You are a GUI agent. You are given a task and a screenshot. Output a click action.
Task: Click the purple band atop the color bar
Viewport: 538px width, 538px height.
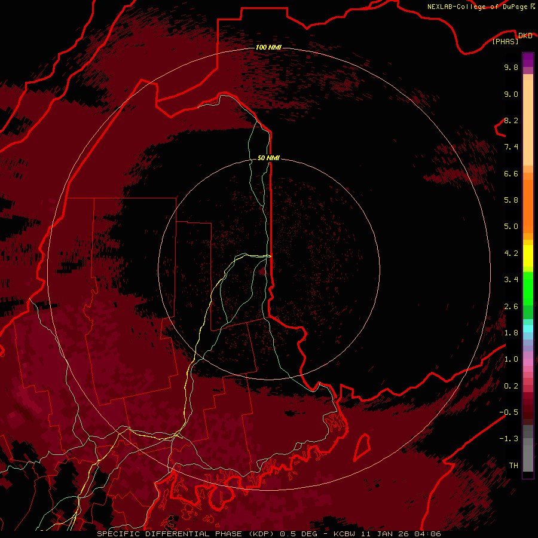[x=528, y=60]
